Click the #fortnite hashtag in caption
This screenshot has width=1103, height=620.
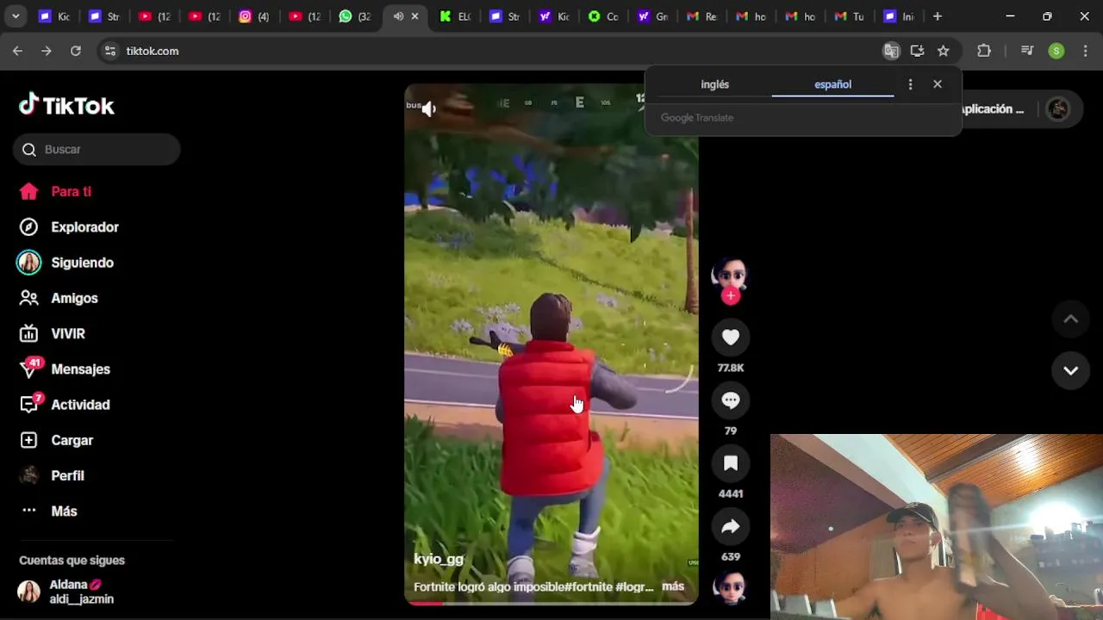pyautogui.click(x=588, y=586)
